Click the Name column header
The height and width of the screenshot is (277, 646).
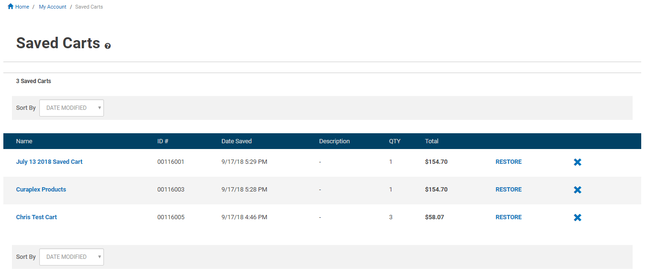[24, 141]
